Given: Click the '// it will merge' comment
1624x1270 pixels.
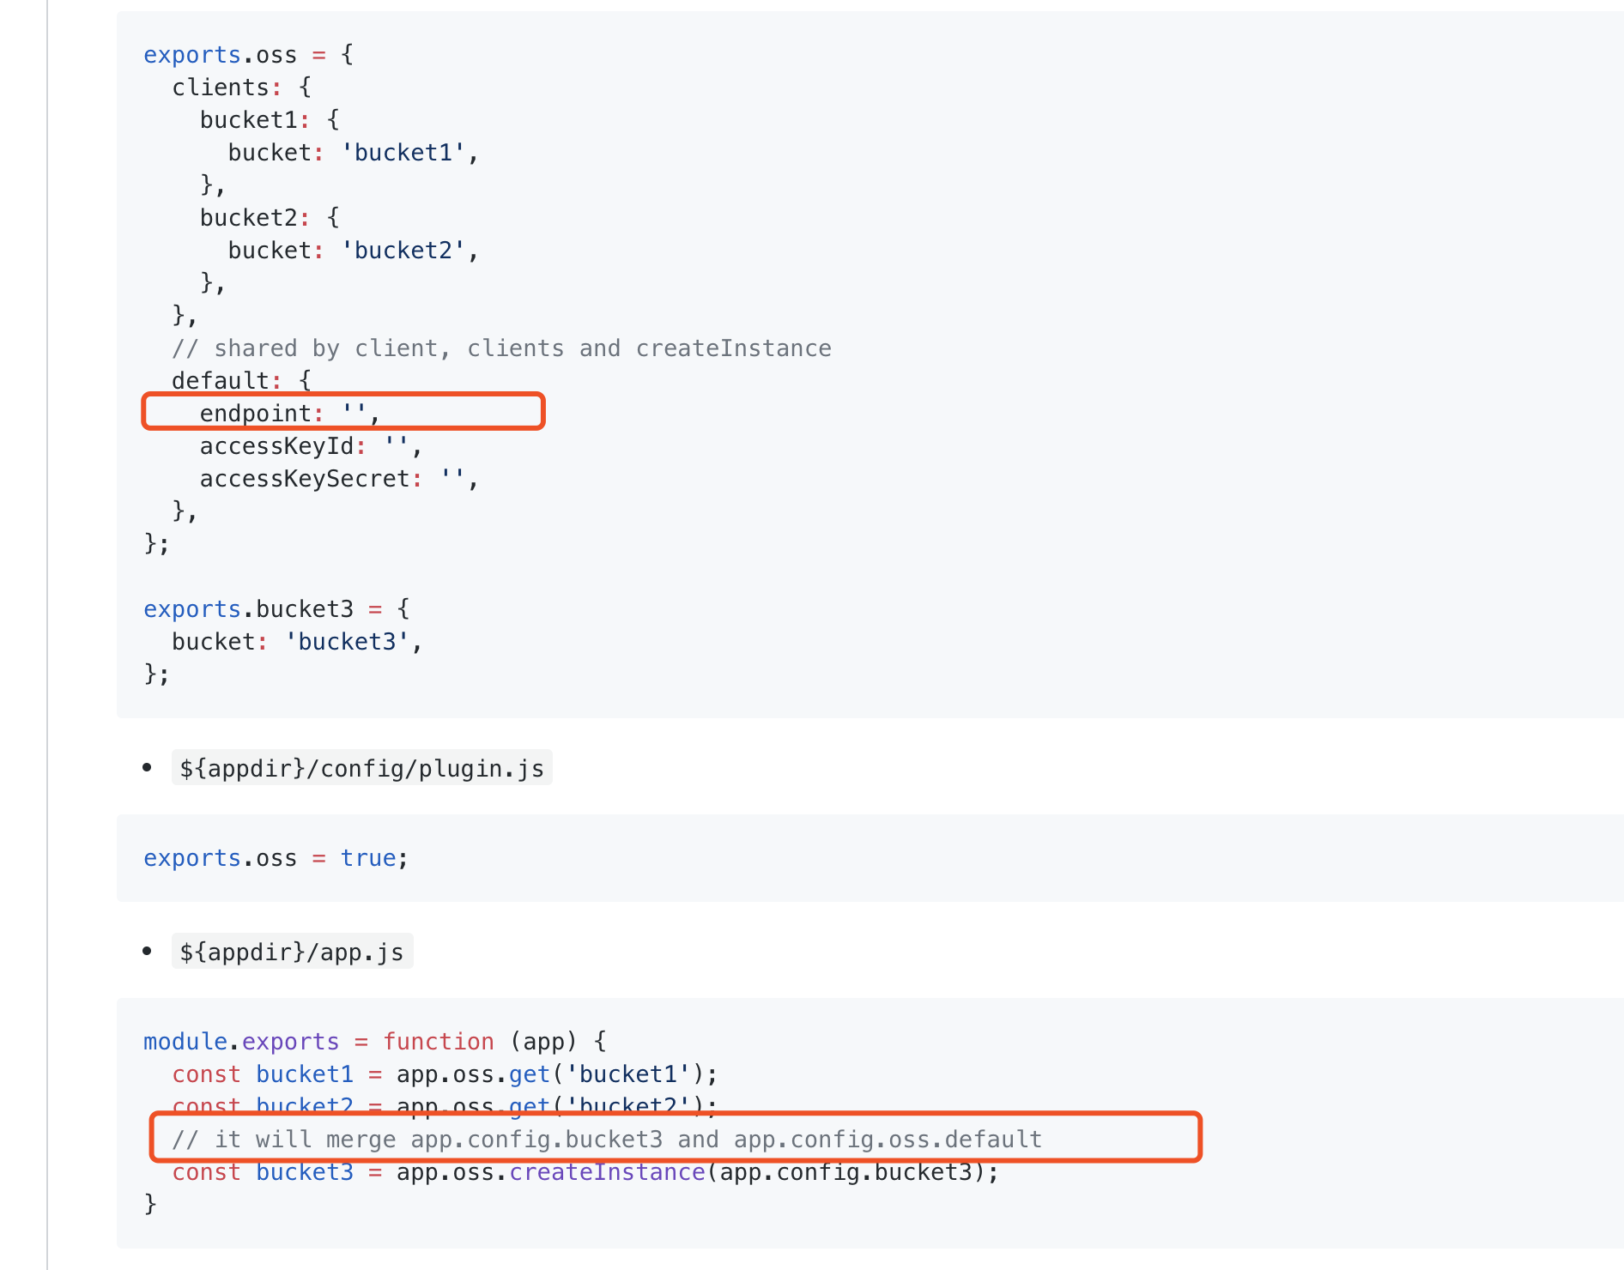Looking at the screenshot, I should point(607,1140).
